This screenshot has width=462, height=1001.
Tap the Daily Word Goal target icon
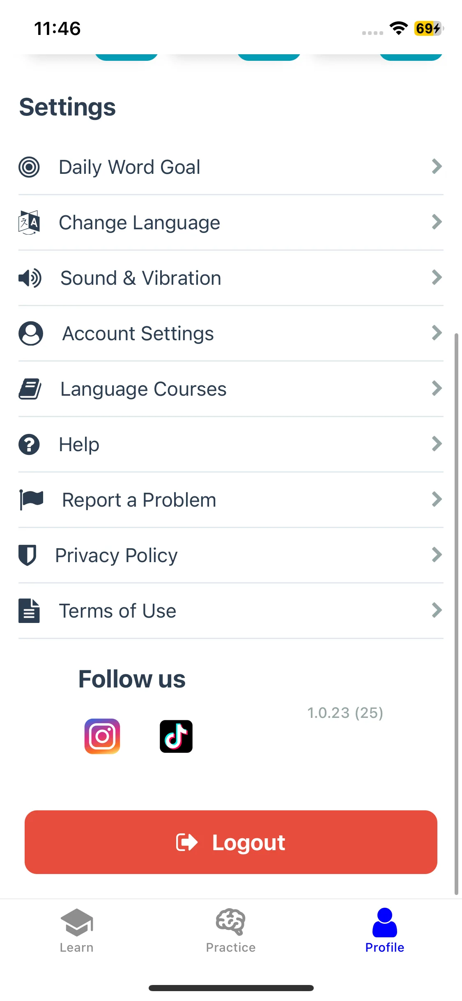click(x=29, y=167)
